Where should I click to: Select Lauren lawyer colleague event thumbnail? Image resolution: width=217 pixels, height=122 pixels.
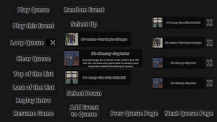pyautogui.click(x=72, y=39)
